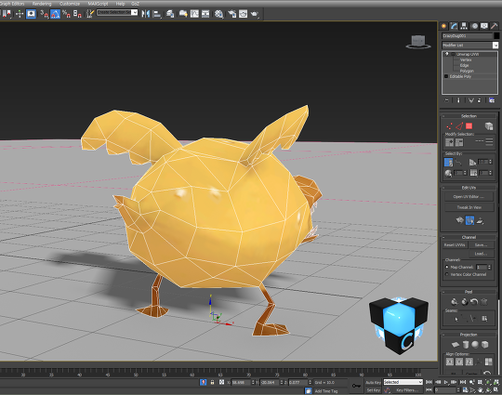Viewport: 502px width, 395px height.
Task: Enable Edge selection mode icon
Action: pyautogui.click(x=459, y=126)
